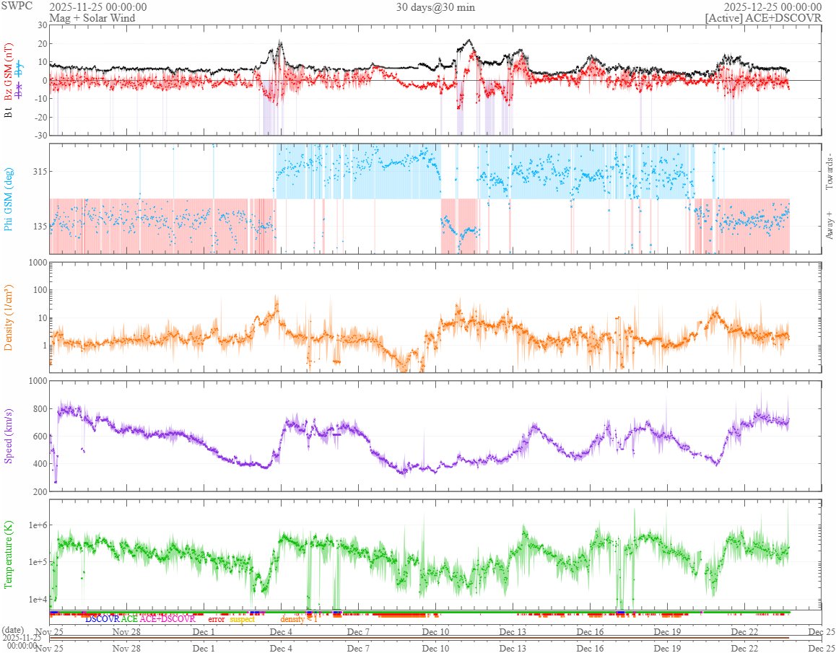Click inside the purple Speed plot panel

pyautogui.click(x=435, y=436)
